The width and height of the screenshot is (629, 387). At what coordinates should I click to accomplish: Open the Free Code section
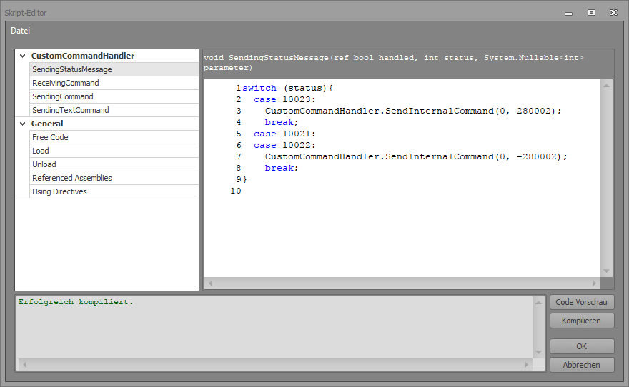coord(114,137)
